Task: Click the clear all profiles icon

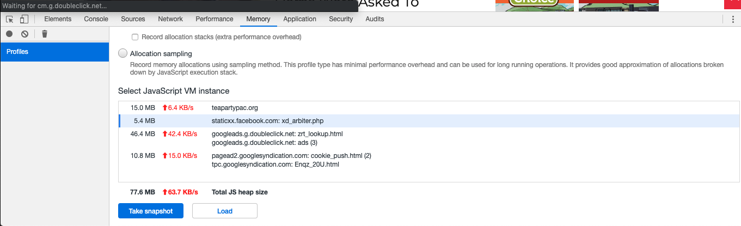Action: tap(25, 34)
